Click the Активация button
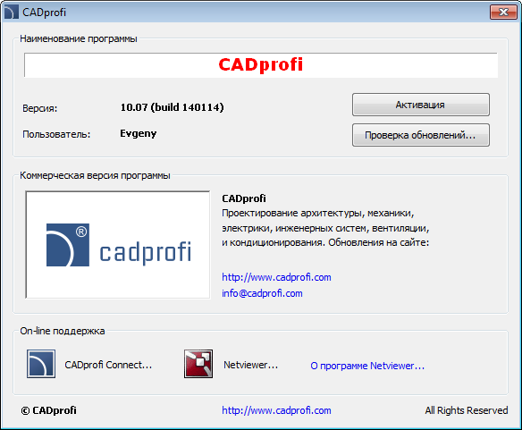The width and height of the screenshot is (522, 430). (x=421, y=105)
